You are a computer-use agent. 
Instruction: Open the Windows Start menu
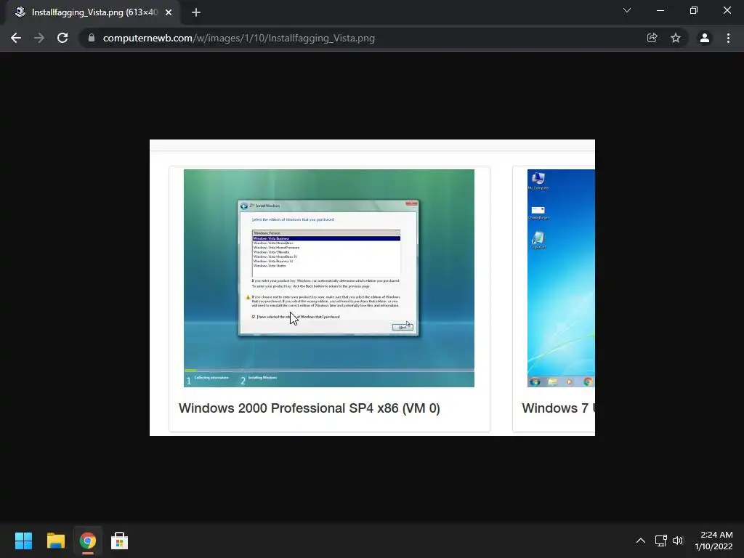click(23, 541)
